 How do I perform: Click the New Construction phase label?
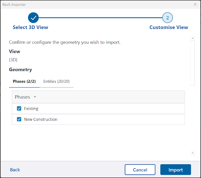(x=41, y=119)
